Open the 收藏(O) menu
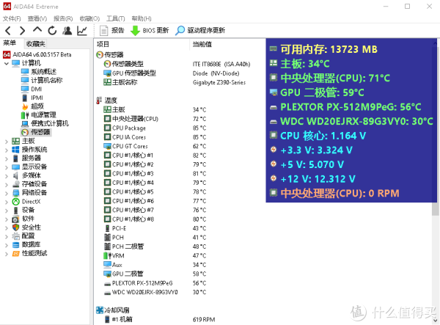The height and width of the screenshot is (325, 440). pyautogui.click(x=89, y=18)
